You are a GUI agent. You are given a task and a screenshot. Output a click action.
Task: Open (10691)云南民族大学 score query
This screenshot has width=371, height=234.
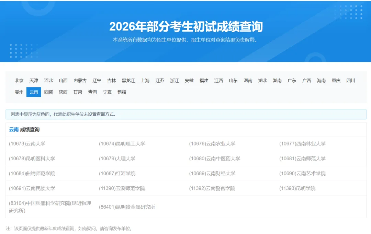pos(32,188)
